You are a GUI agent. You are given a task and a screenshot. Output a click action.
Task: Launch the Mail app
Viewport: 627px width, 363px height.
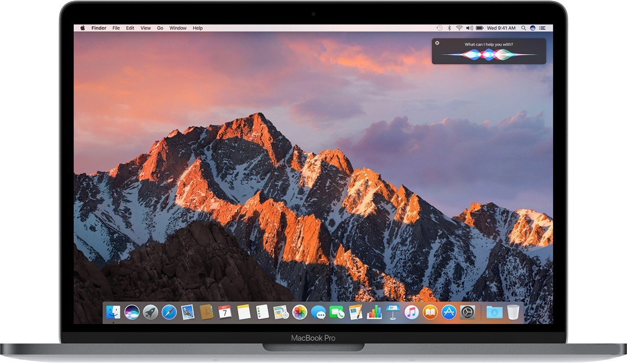[187, 313]
